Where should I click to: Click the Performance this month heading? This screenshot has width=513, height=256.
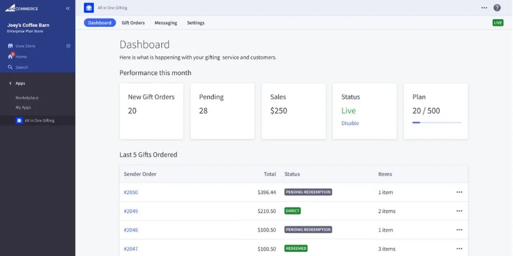(x=155, y=72)
